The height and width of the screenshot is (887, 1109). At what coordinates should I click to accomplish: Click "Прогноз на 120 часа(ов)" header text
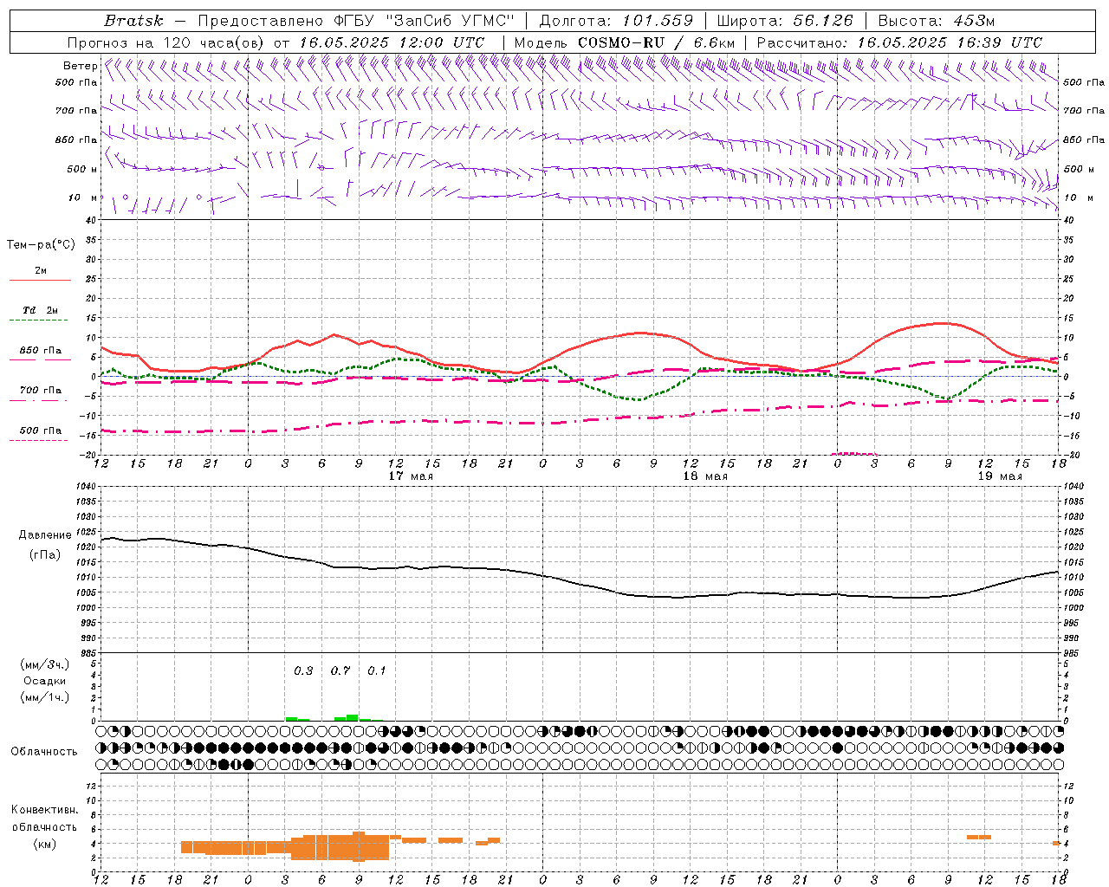(166, 42)
